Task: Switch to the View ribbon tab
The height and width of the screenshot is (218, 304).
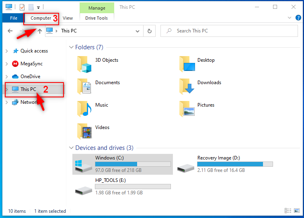Action: (68, 18)
